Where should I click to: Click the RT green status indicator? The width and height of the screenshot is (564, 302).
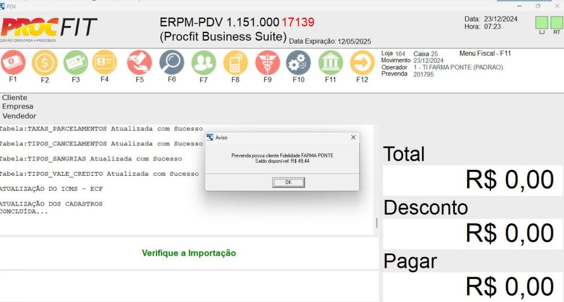(556, 22)
